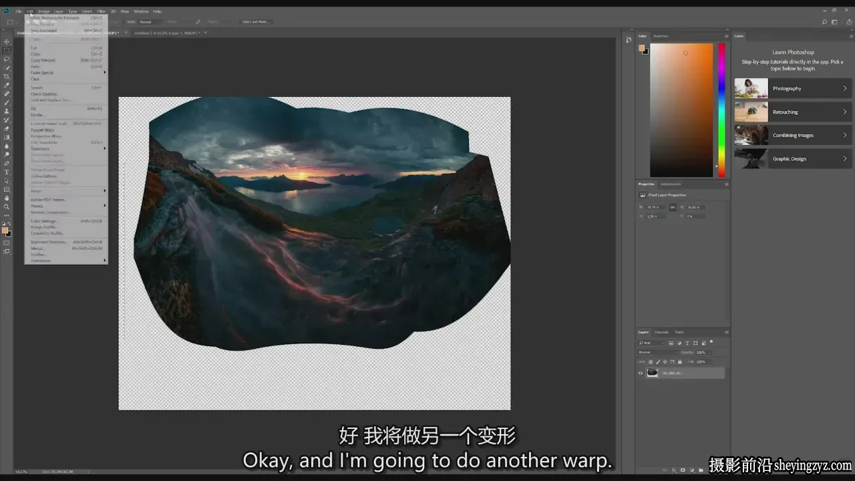Click the layer thumbnail in Layers panel
The image size is (855, 481).
click(x=652, y=373)
